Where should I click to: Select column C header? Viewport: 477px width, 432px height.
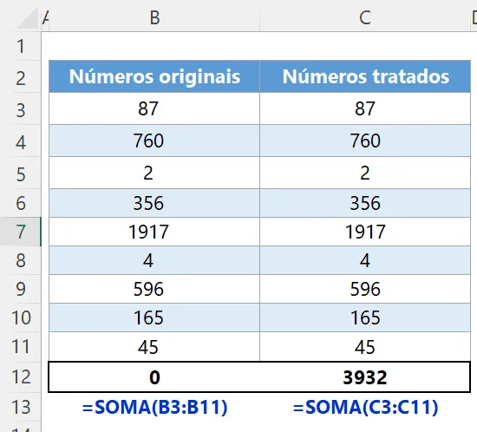point(365,17)
